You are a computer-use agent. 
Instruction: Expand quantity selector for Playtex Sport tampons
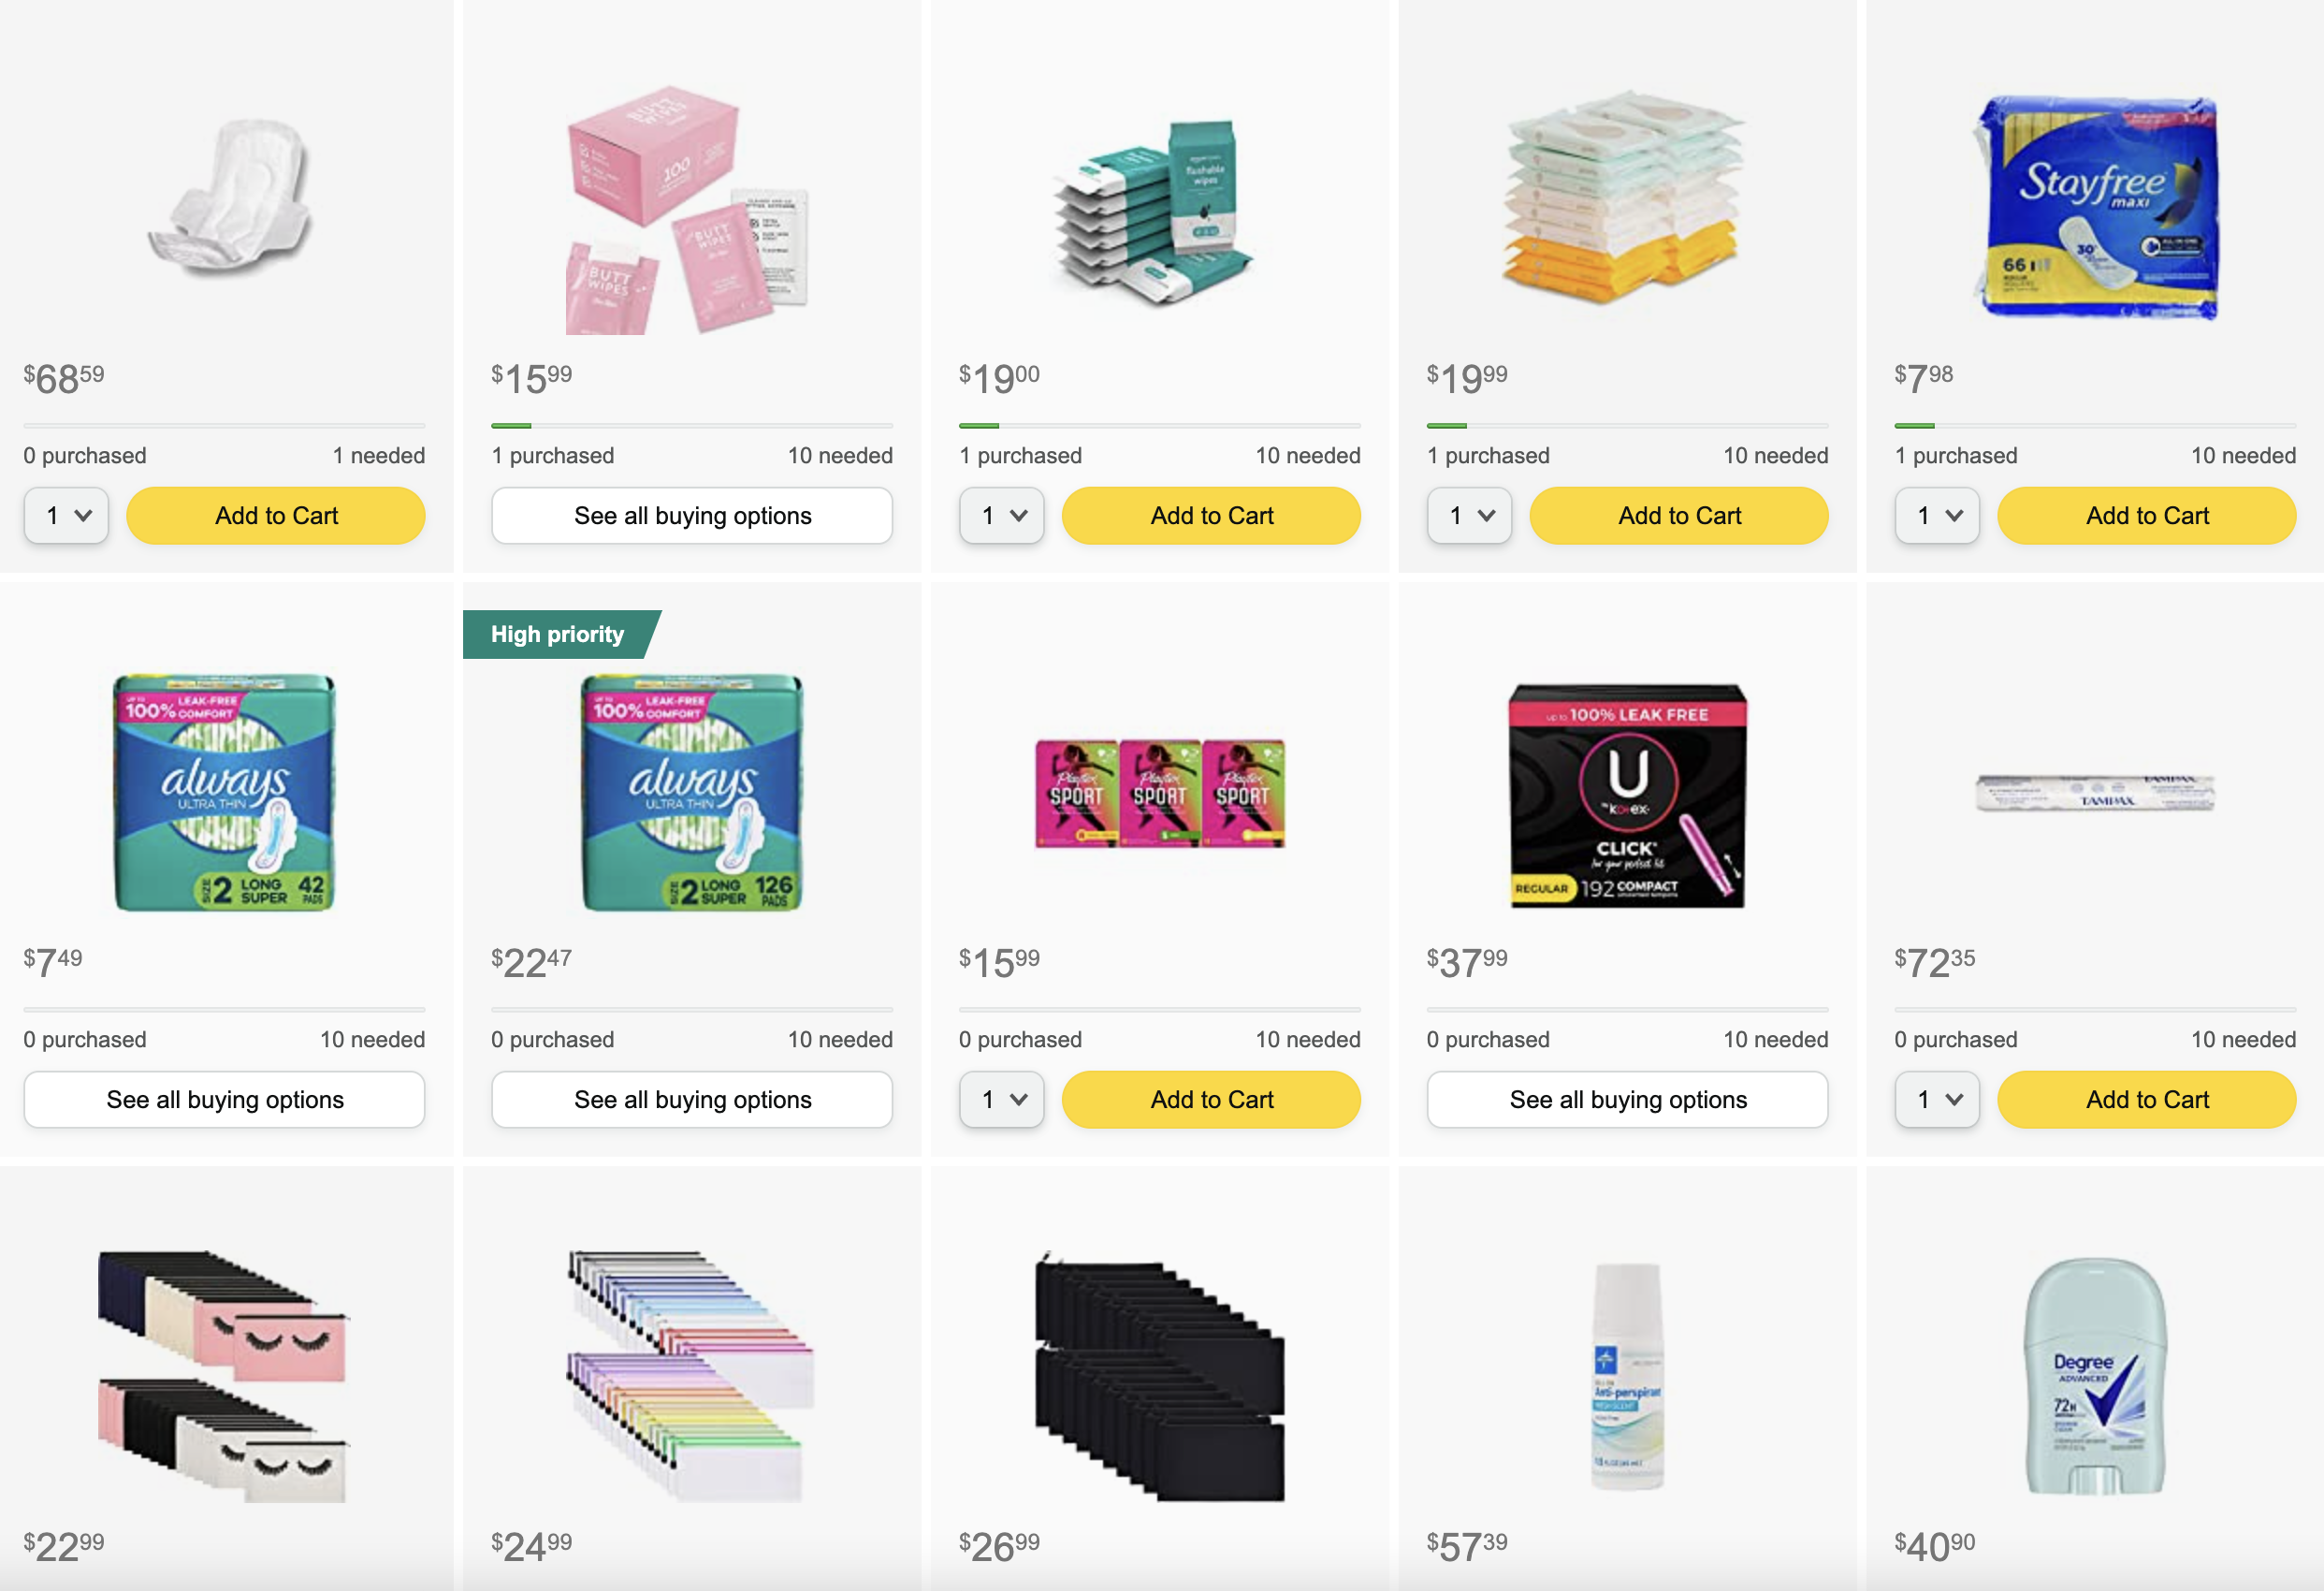[x=1001, y=1100]
